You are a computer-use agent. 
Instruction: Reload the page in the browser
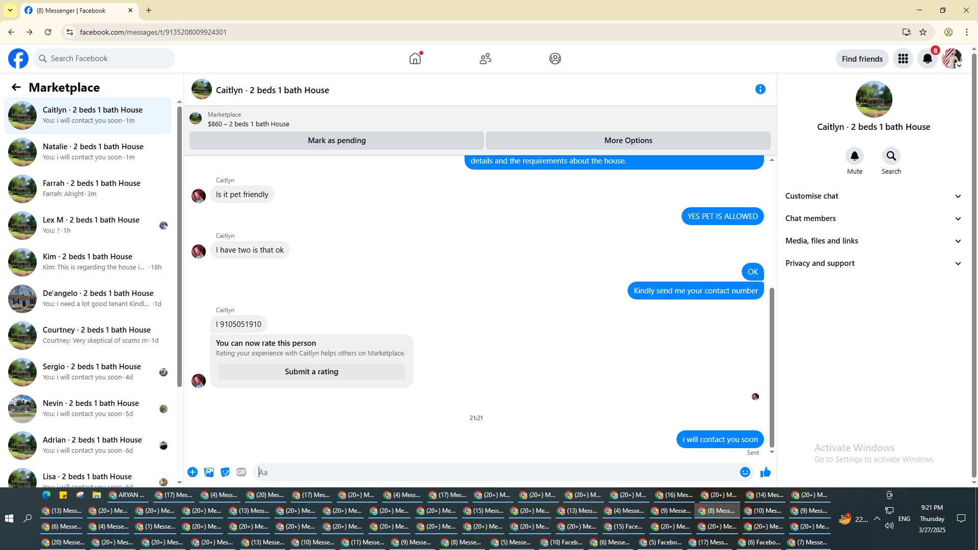click(x=48, y=32)
